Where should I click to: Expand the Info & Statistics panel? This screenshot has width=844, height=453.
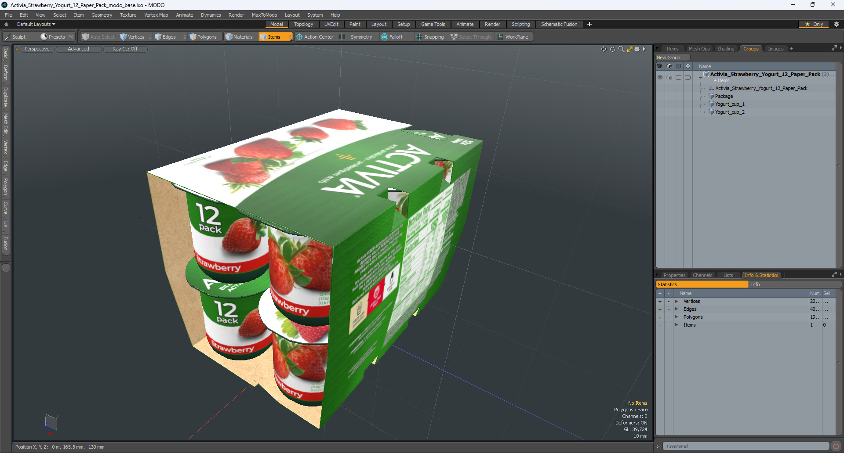pos(834,275)
